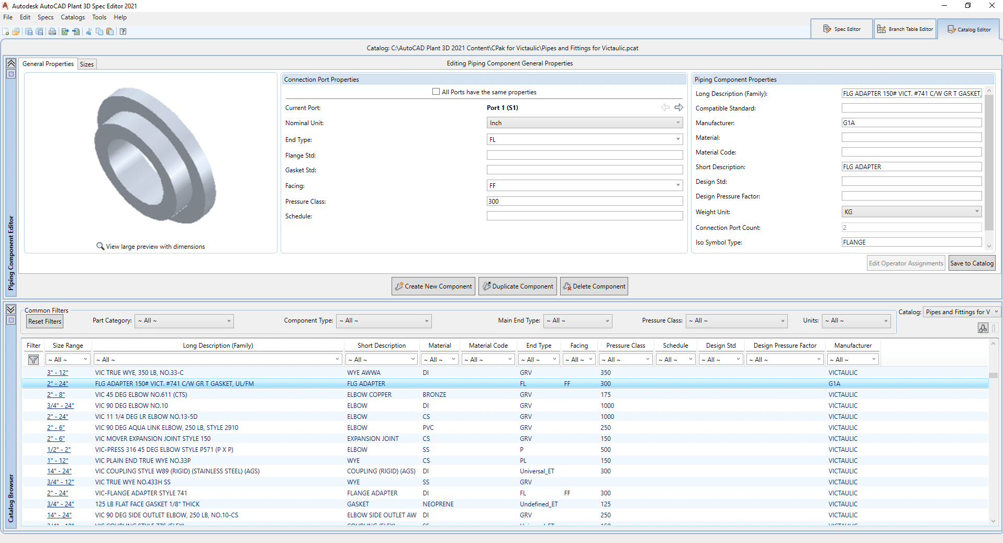Open the Catalogs menu
The image size is (1003, 543).
coord(73,17)
